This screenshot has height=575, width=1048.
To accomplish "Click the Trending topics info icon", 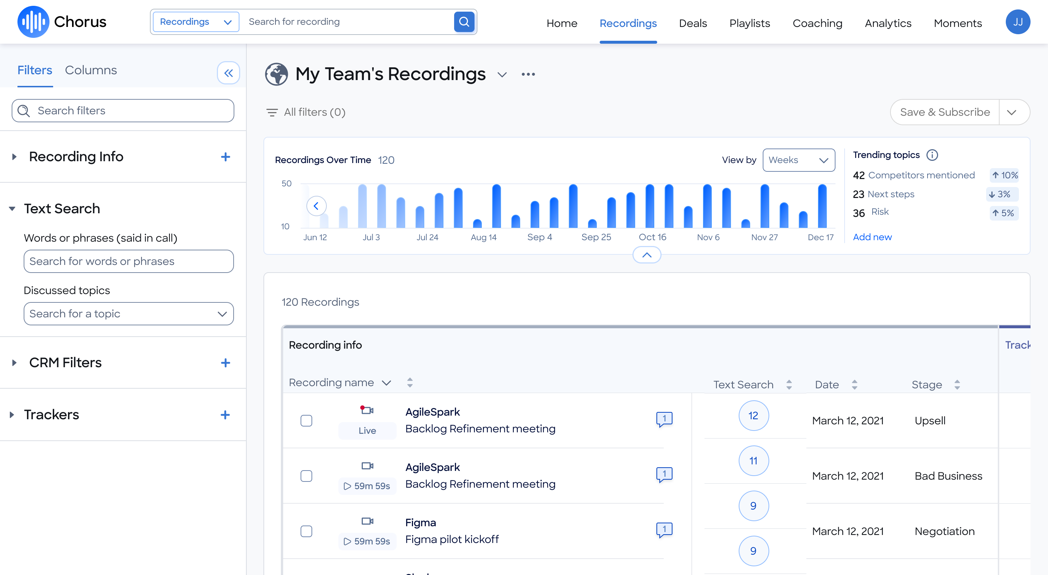I will (x=932, y=155).
